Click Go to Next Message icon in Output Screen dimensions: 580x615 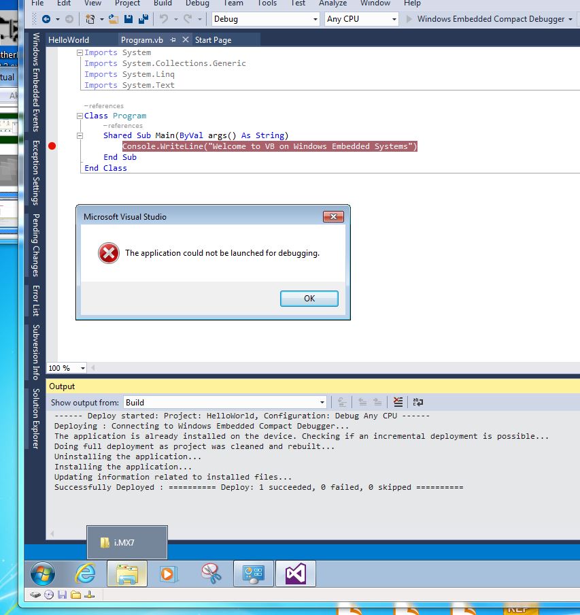click(377, 402)
